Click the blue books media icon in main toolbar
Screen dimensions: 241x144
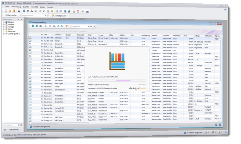coord(24,11)
